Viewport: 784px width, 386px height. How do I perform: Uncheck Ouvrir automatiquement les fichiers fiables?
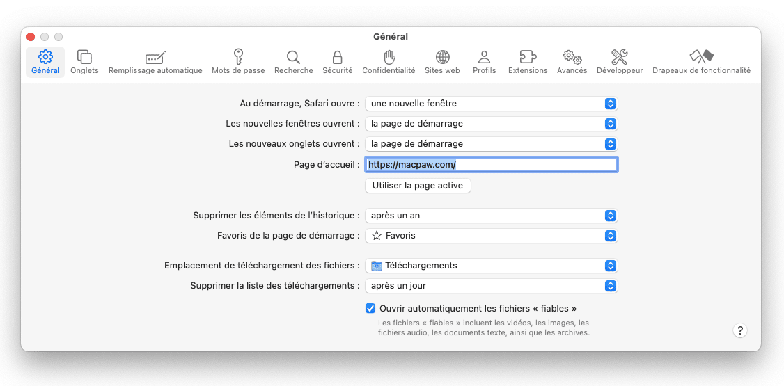(x=370, y=309)
